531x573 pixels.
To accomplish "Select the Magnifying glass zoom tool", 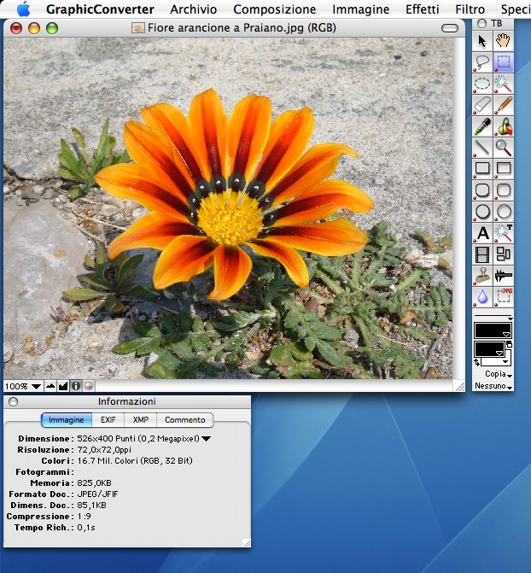I will coord(504,148).
